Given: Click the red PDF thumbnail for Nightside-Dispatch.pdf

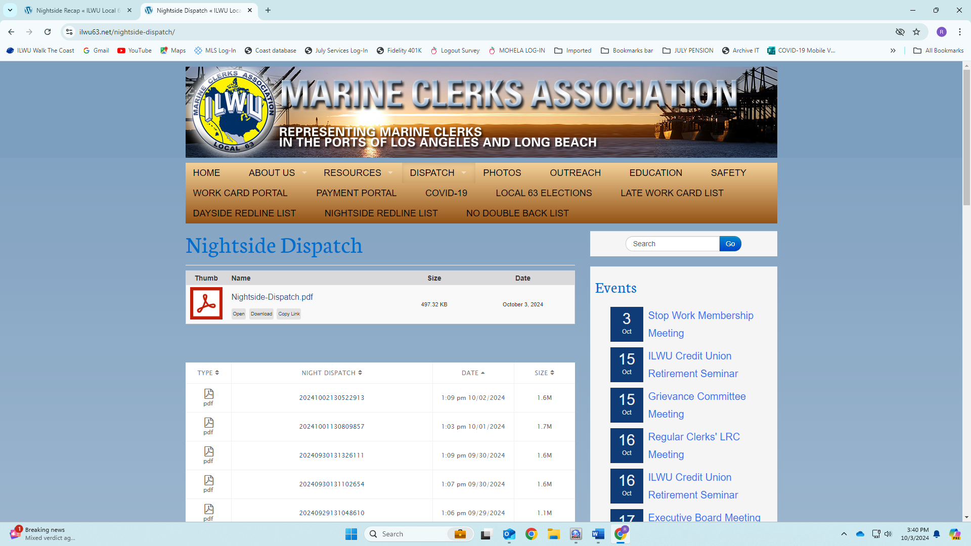Looking at the screenshot, I should coord(206,303).
